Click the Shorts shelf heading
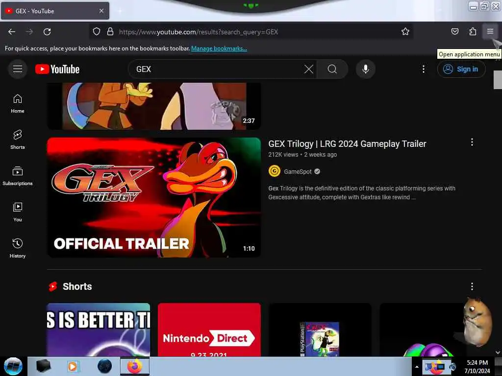 [77, 286]
